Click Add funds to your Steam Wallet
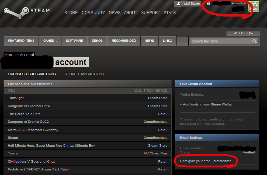The height and width of the screenshot is (175, 267). point(217,104)
